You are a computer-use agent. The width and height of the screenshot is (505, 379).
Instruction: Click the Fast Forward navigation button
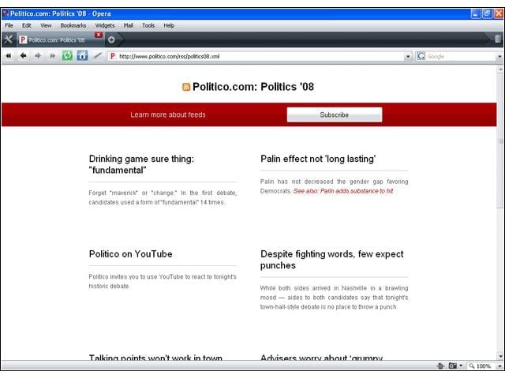coord(53,56)
